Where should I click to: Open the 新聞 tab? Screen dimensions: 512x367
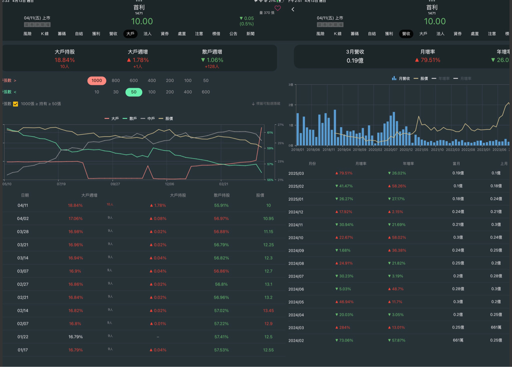[250, 34]
